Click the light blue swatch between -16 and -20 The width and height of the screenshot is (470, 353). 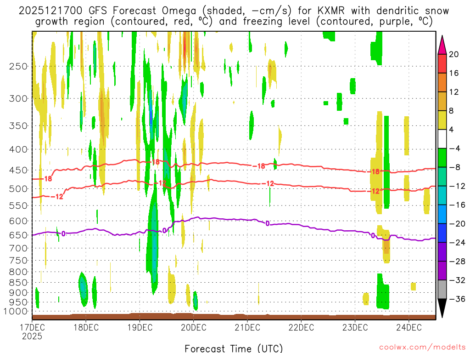pyautogui.click(x=442, y=214)
